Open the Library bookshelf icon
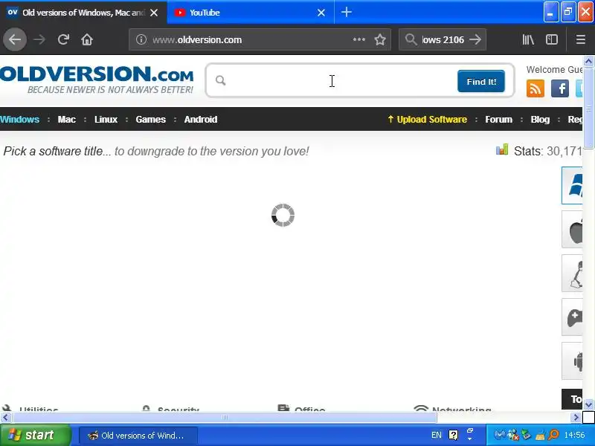The width and height of the screenshot is (595, 446). tap(528, 39)
